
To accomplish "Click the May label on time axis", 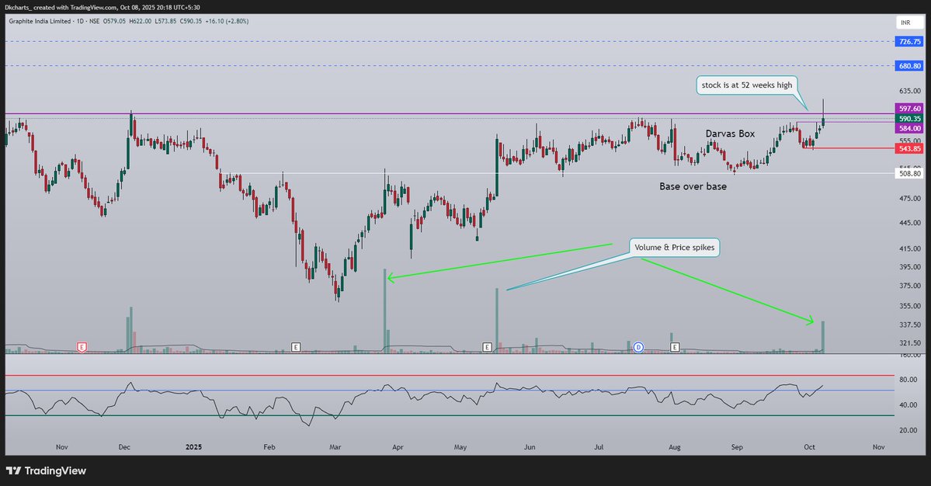I will pos(460,447).
